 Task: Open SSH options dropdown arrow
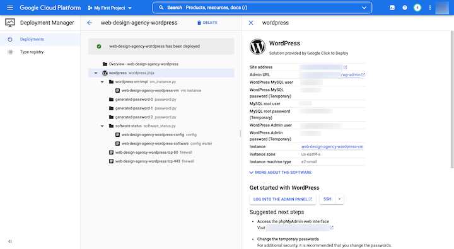click(x=339, y=199)
